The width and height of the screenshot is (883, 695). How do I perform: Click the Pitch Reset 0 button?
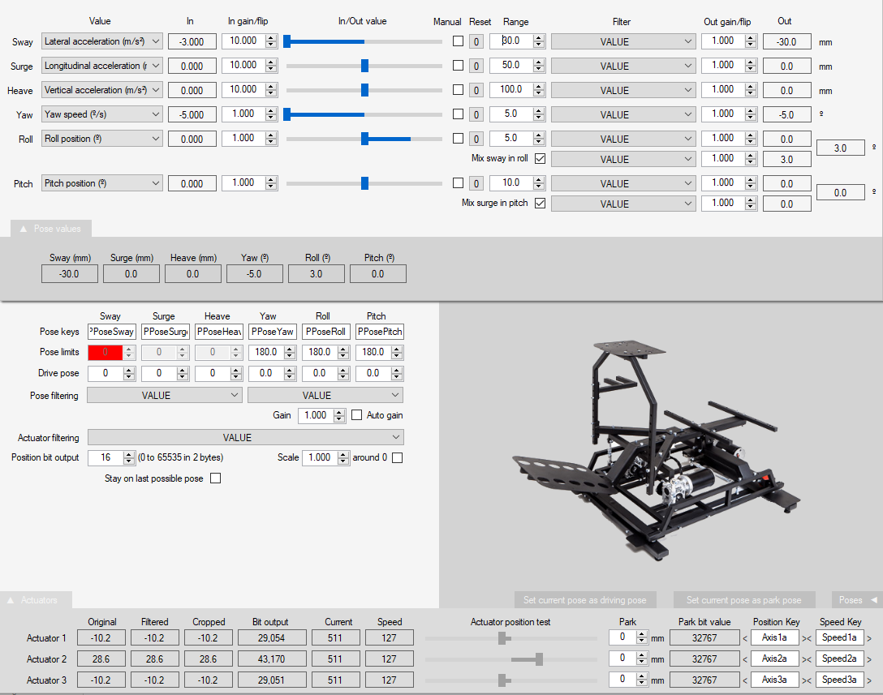click(476, 183)
